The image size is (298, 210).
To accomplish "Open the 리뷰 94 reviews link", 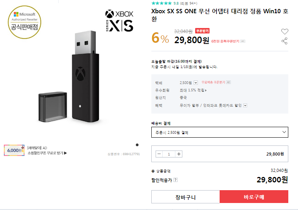I will [189, 3].
